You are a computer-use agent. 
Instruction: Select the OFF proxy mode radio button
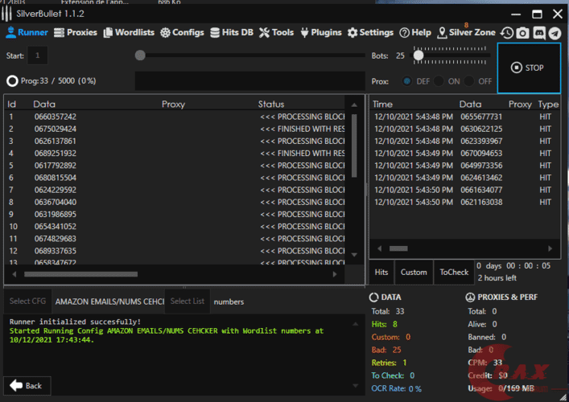(x=470, y=81)
